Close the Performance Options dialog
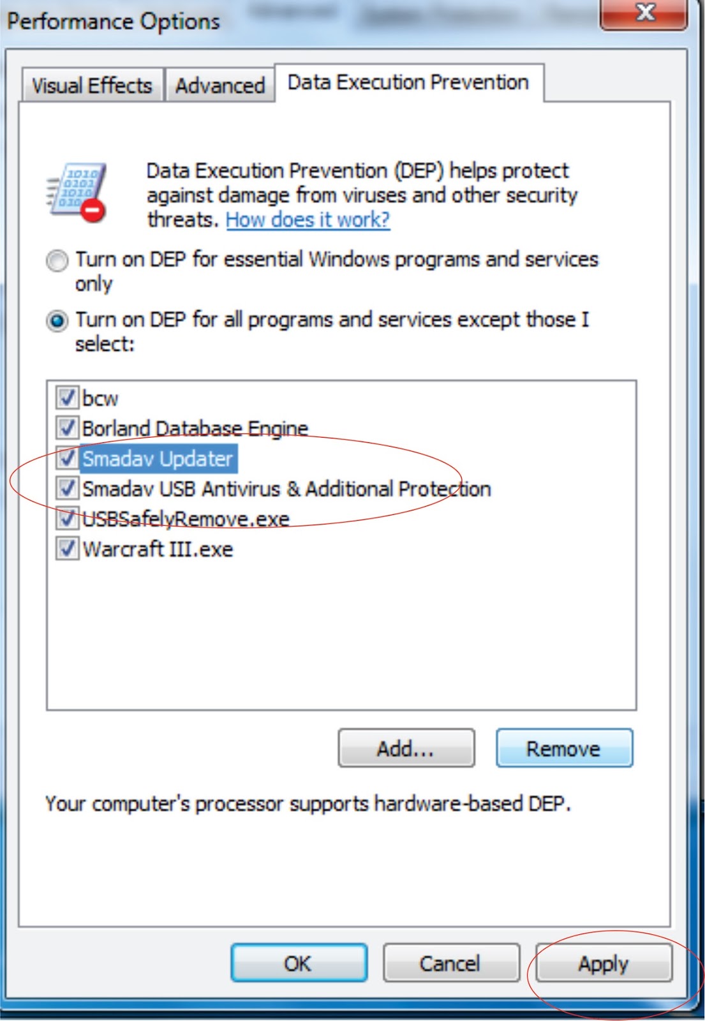Screen dimensions: 705x1021 [644, 13]
